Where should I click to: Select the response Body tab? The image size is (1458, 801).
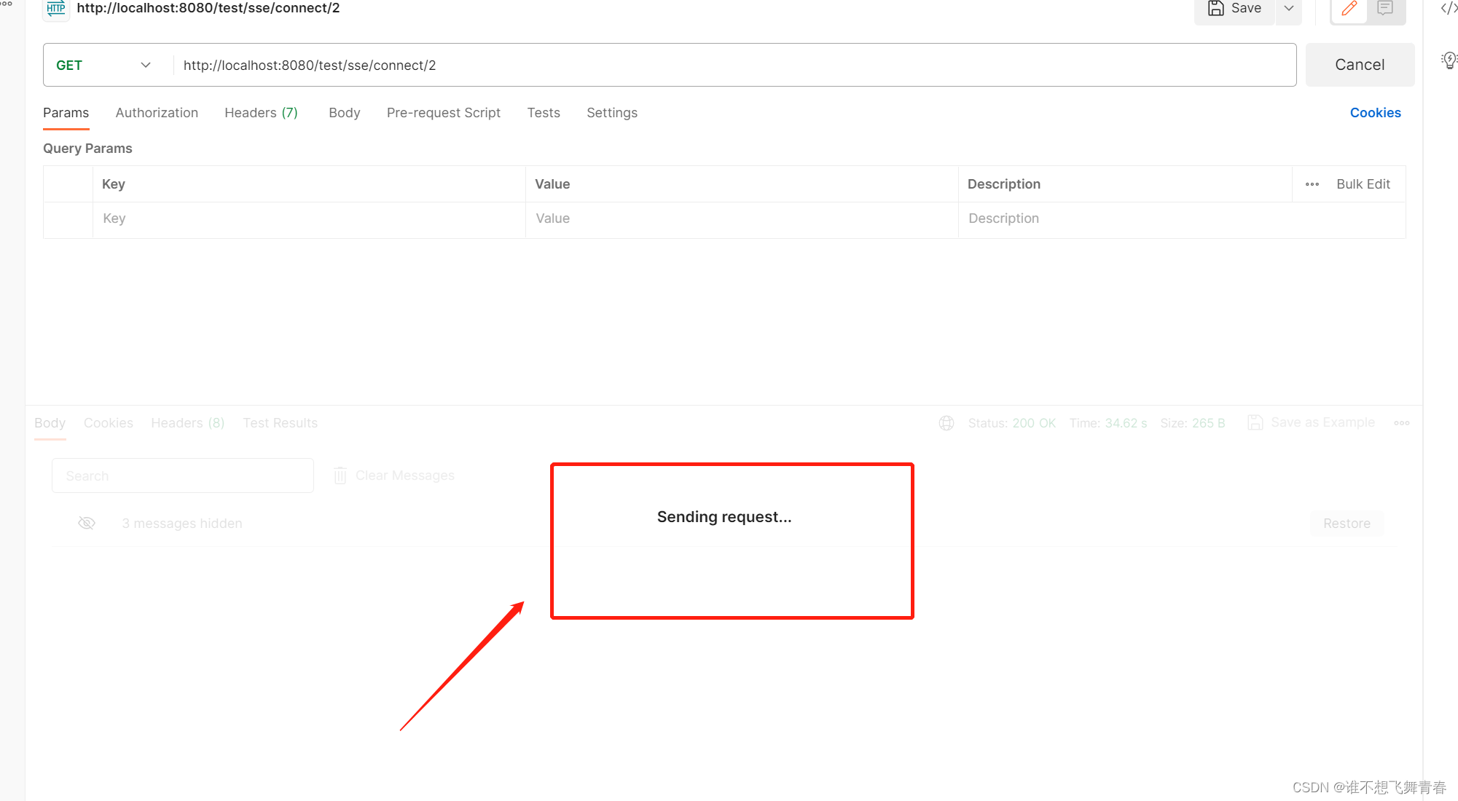50,423
